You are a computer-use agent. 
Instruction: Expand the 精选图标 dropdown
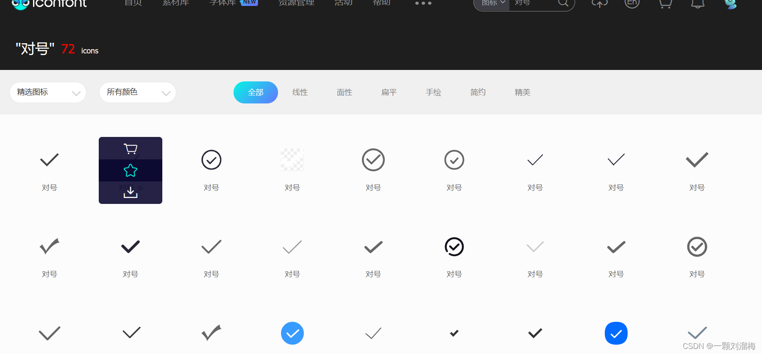pyautogui.click(x=48, y=92)
